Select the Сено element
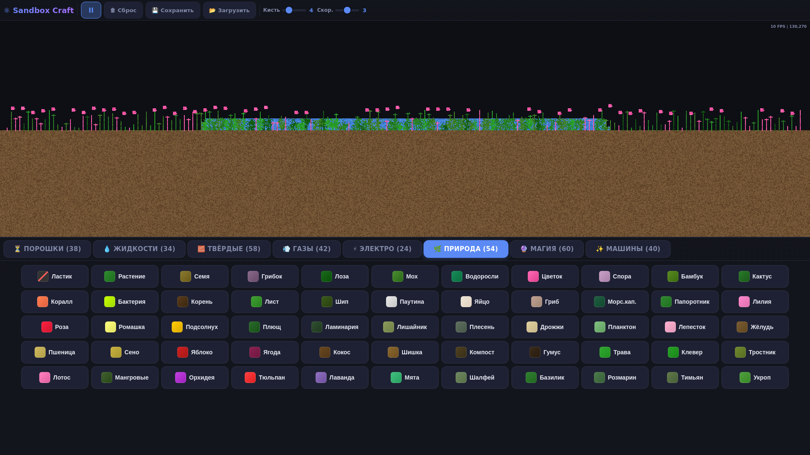This screenshot has width=810, height=455. (125, 352)
